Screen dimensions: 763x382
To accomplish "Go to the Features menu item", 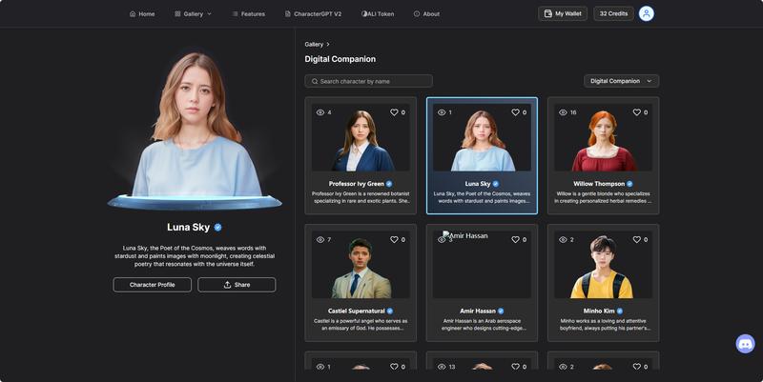I will pyautogui.click(x=248, y=13).
